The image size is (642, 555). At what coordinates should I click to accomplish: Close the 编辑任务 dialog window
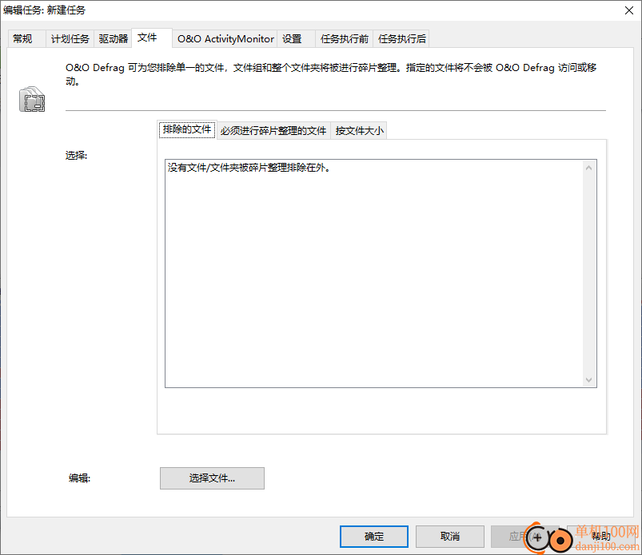coord(629,10)
